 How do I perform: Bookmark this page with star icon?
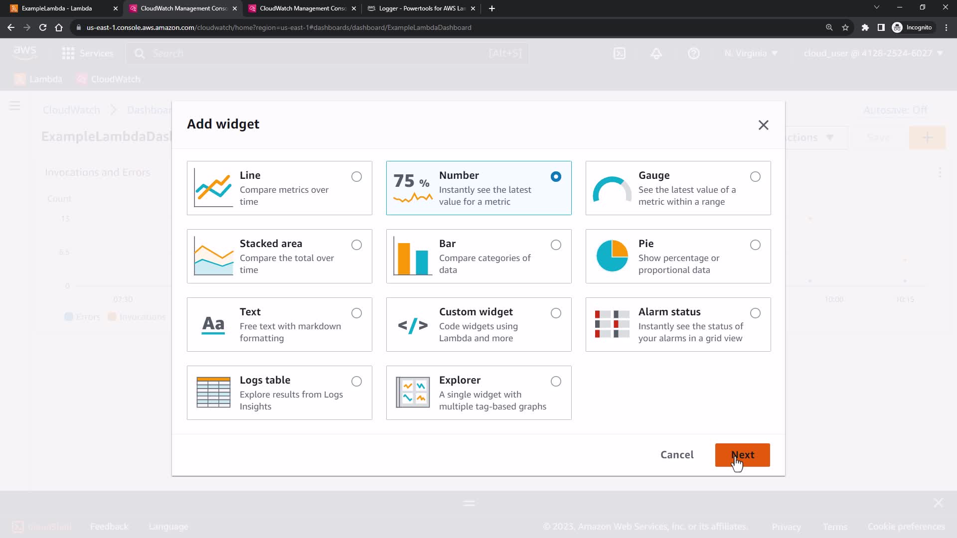tap(845, 27)
